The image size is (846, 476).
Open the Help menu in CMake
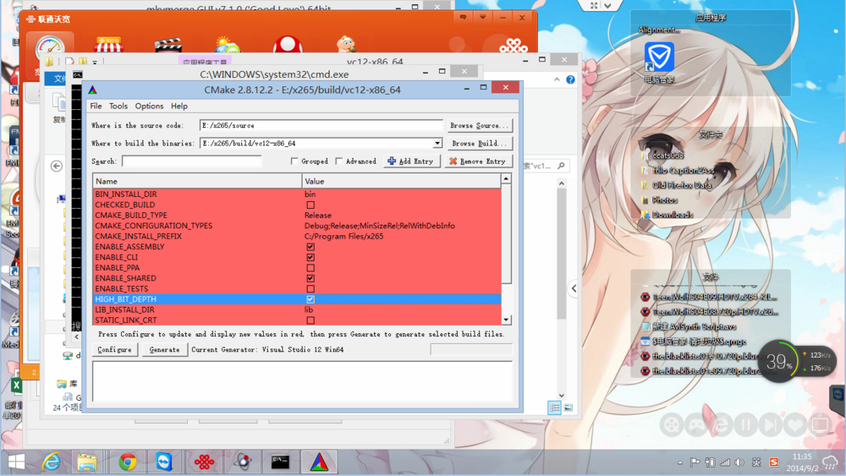point(179,107)
